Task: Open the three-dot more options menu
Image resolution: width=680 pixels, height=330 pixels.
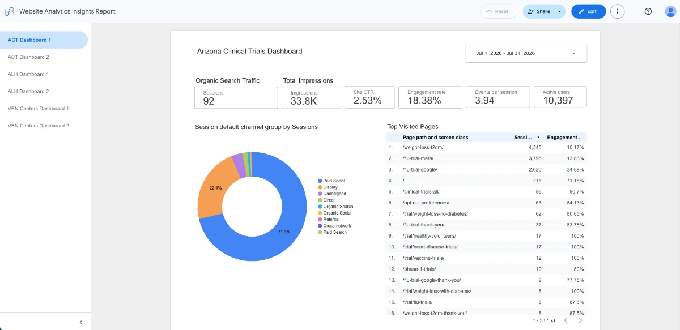Action: [617, 11]
